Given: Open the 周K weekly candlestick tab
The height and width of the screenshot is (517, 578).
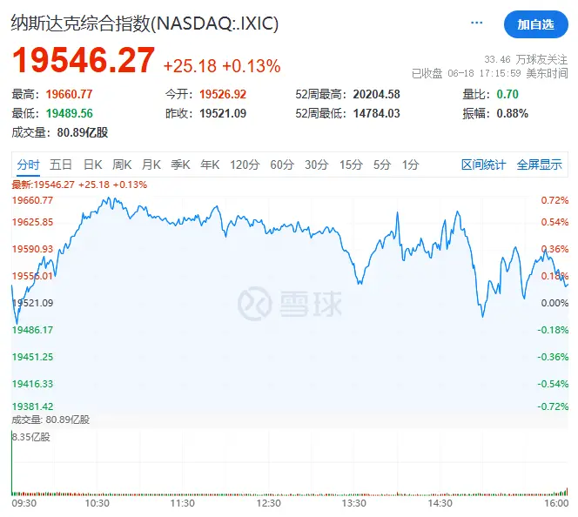Looking at the screenshot, I should click(122, 164).
